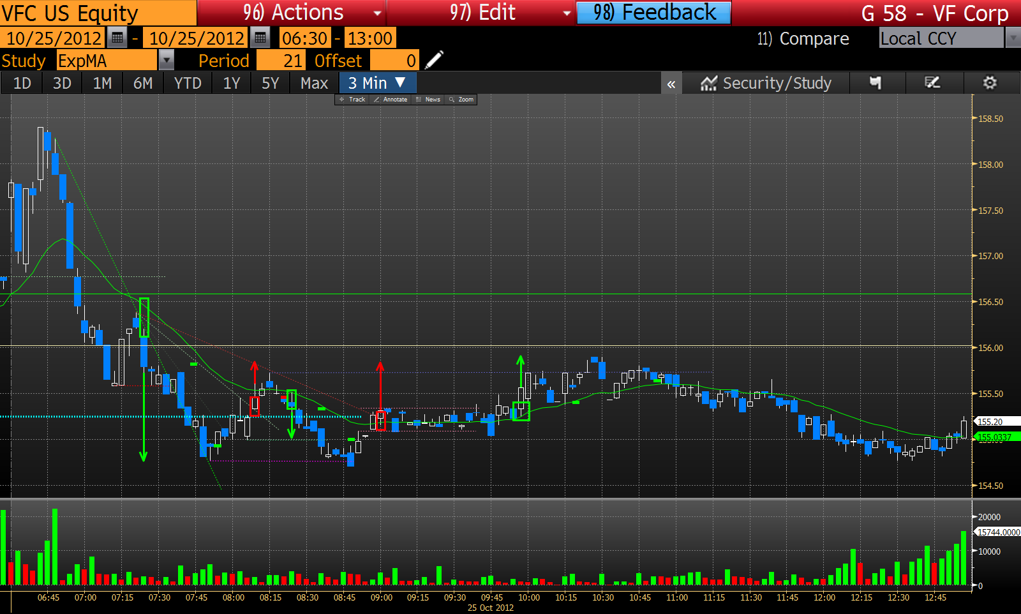Open the Security/Study panel button
This screenshot has height=614, width=1021.
(766, 83)
